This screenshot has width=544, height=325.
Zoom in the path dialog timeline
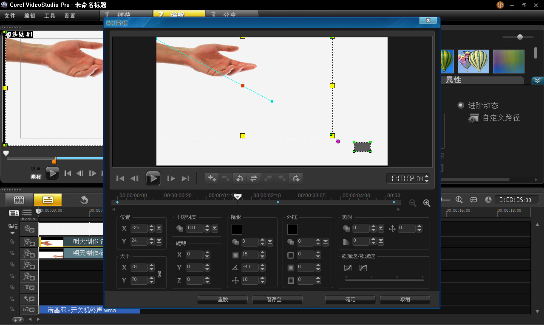(x=427, y=203)
